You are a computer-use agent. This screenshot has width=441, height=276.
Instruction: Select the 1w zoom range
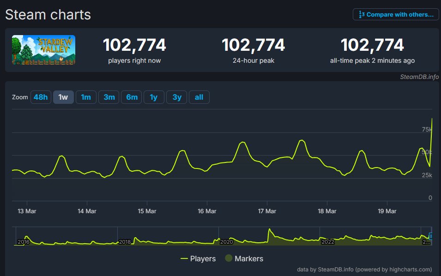[63, 97]
